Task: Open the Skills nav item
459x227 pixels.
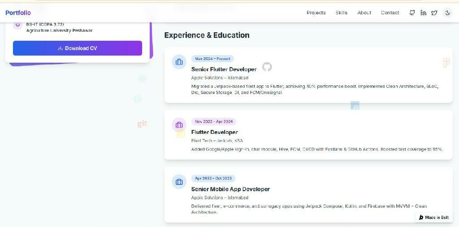Action: (341, 13)
